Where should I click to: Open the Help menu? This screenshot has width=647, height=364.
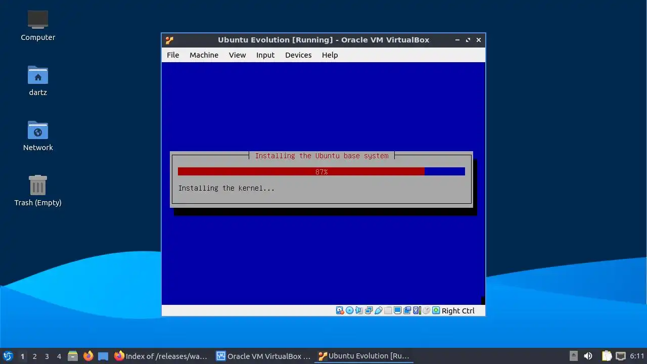[x=330, y=55]
